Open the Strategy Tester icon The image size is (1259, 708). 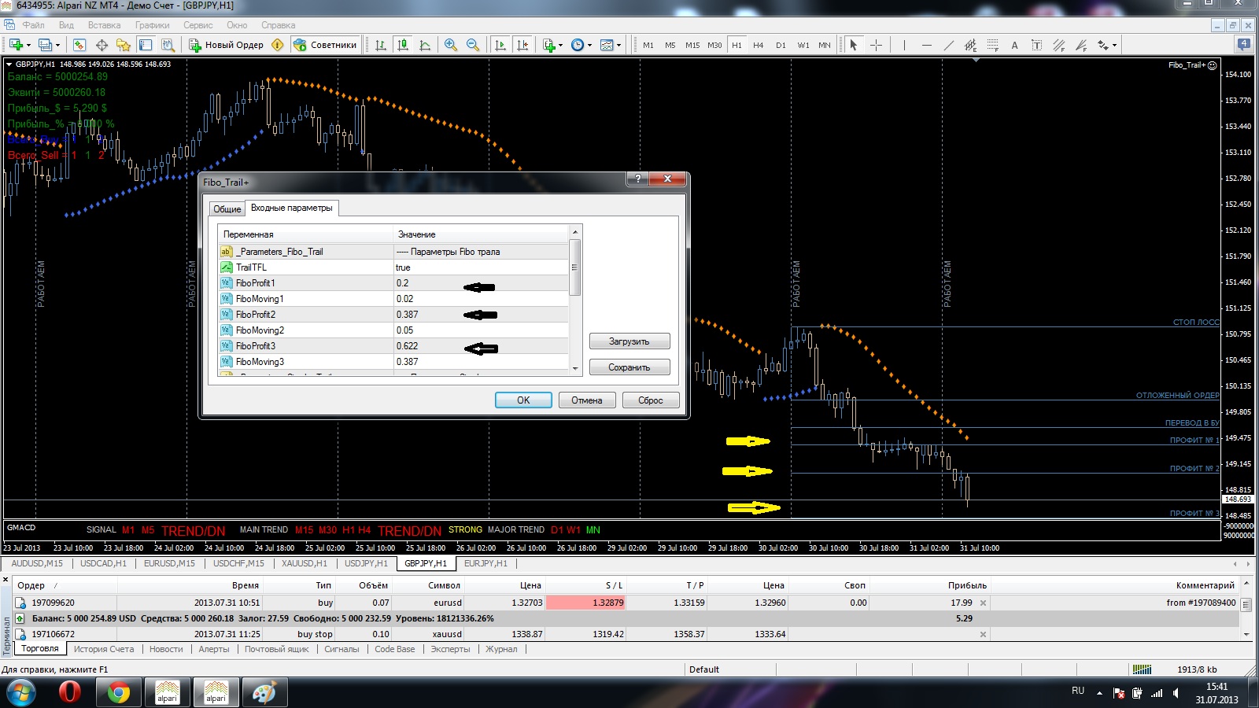pos(168,45)
